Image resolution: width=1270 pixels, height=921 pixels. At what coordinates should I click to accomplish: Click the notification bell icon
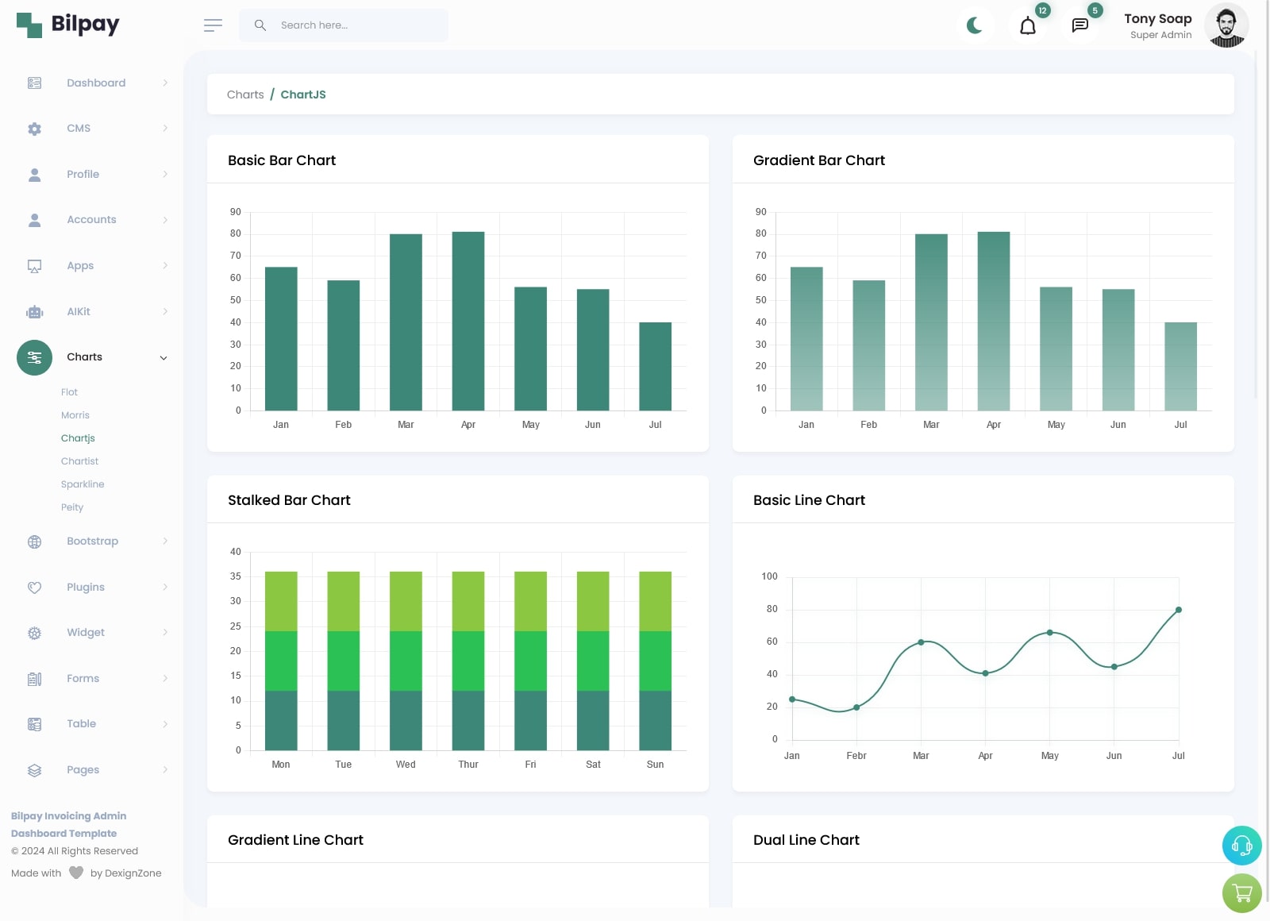[x=1027, y=26]
